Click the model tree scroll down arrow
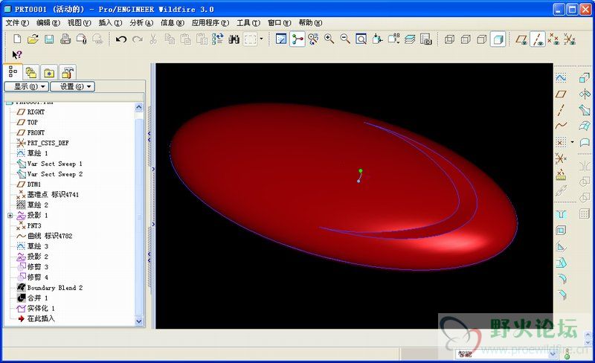The image size is (595, 363). (x=139, y=321)
